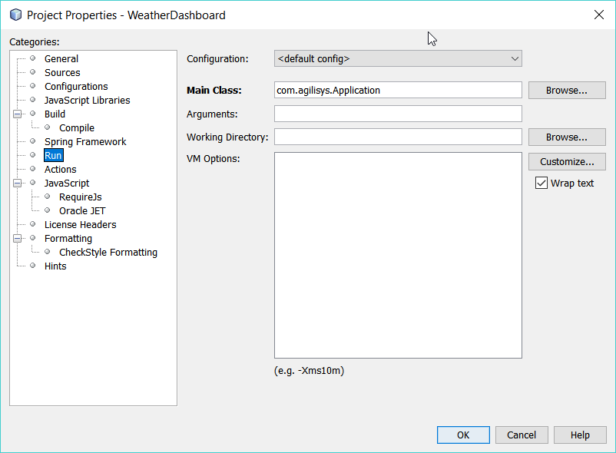616x453 pixels.
Task: Toggle the Wrap text checkbox
Action: point(541,183)
